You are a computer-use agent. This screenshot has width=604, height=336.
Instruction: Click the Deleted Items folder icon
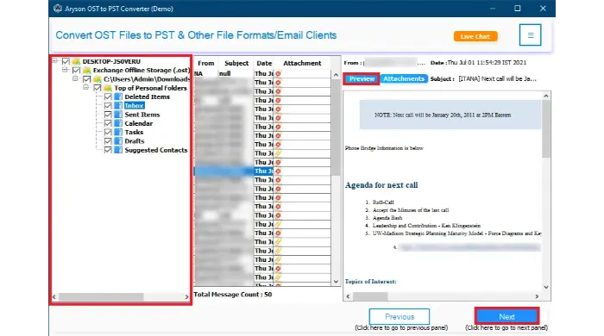click(x=118, y=96)
